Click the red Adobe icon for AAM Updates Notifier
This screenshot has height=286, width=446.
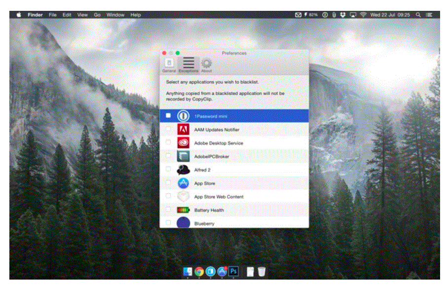point(183,129)
